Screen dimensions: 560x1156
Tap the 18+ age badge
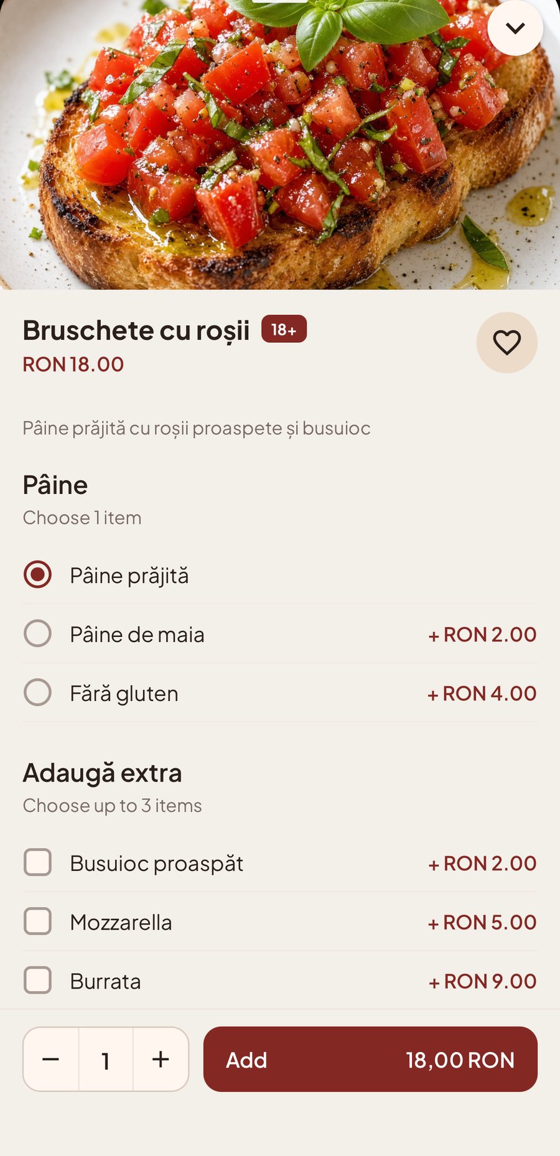[x=284, y=329]
